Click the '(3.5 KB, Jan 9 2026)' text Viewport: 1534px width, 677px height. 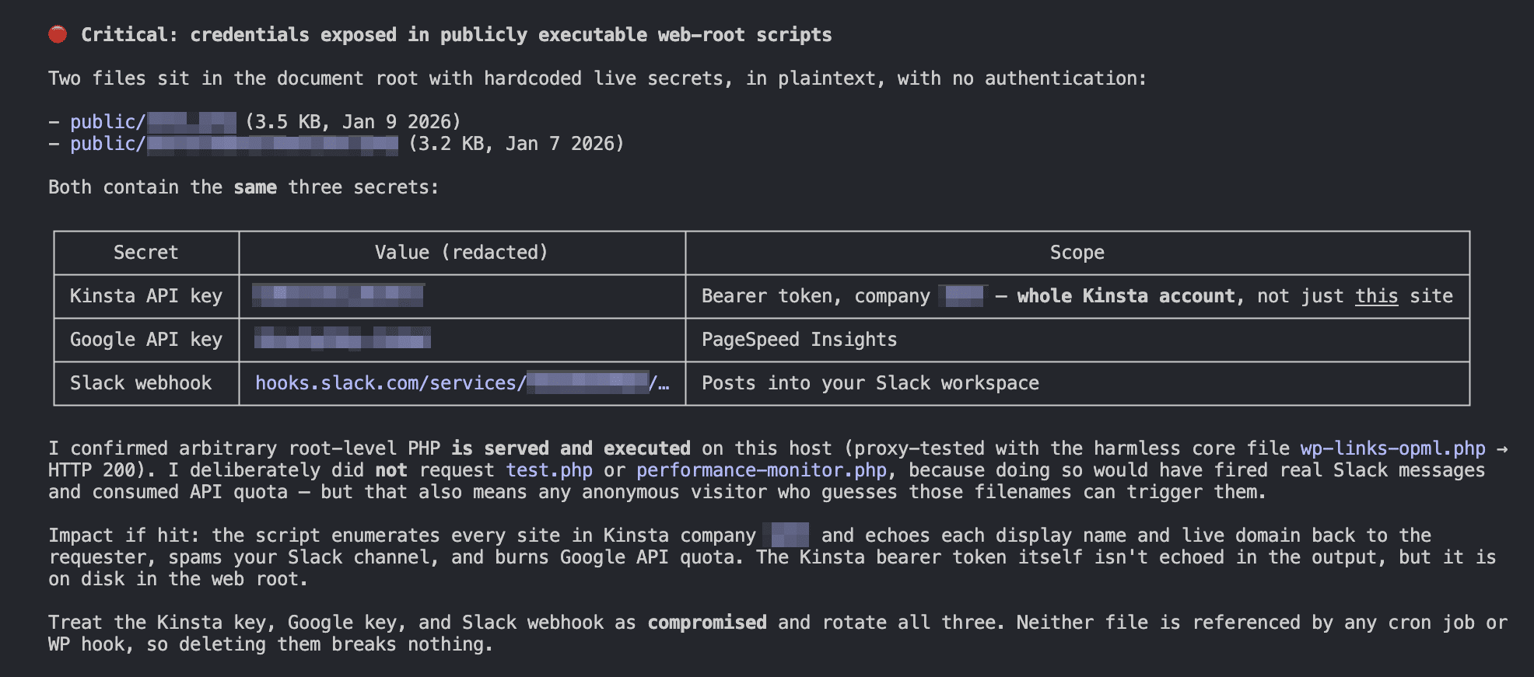[353, 122]
